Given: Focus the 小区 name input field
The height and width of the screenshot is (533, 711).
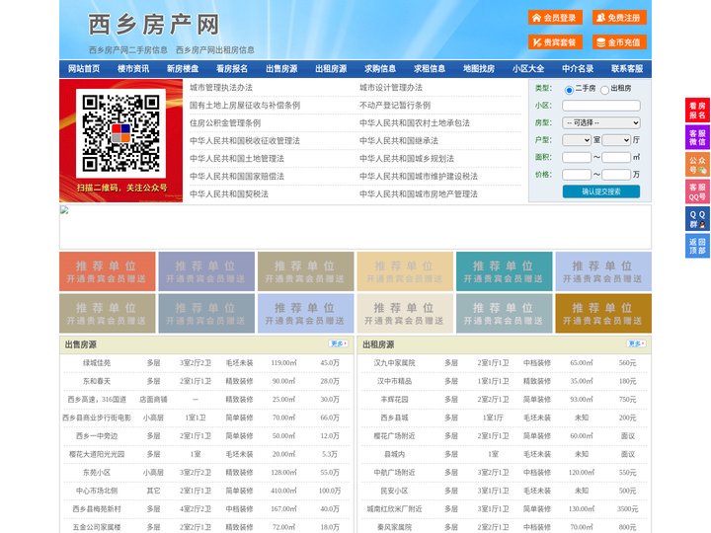Looking at the screenshot, I should coord(601,106).
